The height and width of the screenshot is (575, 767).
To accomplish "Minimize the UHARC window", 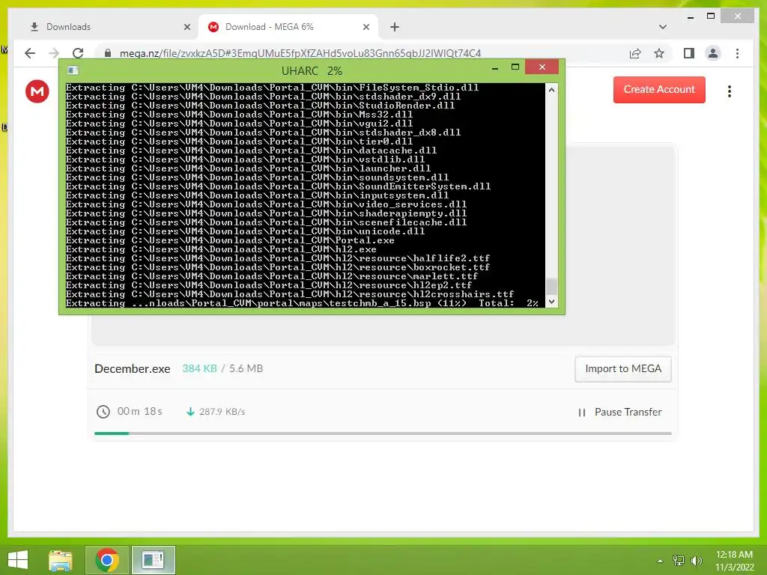I will 495,67.
